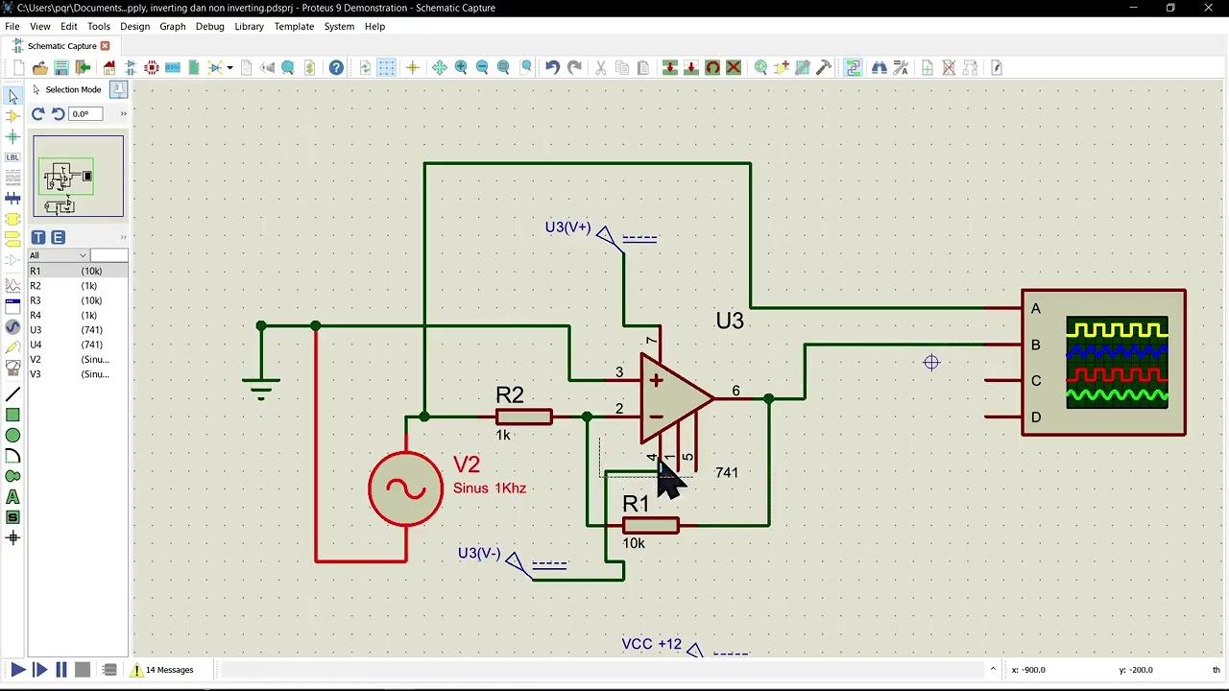Select the Selection Mode arrow tool
The height and width of the screenshot is (691, 1229).
click(12, 96)
